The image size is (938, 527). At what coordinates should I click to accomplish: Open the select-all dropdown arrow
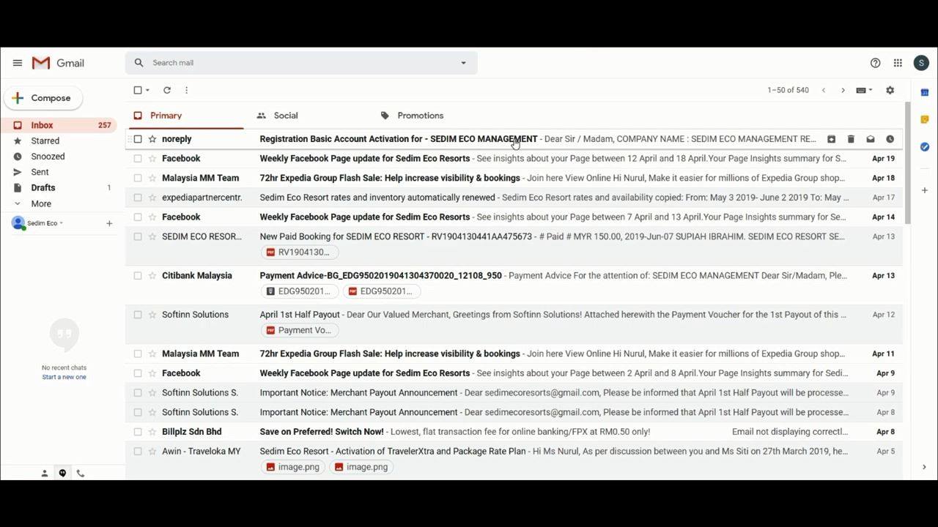[148, 90]
